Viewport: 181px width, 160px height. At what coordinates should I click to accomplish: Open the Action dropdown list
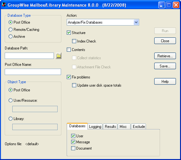(x=136, y=22)
